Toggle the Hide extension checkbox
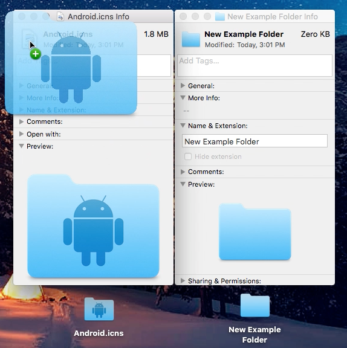 (x=188, y=156)
